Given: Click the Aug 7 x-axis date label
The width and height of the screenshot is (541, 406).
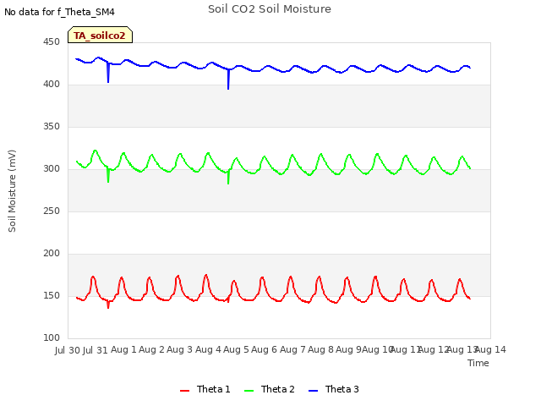Looking at the screenshot, I should pos(292,349).
